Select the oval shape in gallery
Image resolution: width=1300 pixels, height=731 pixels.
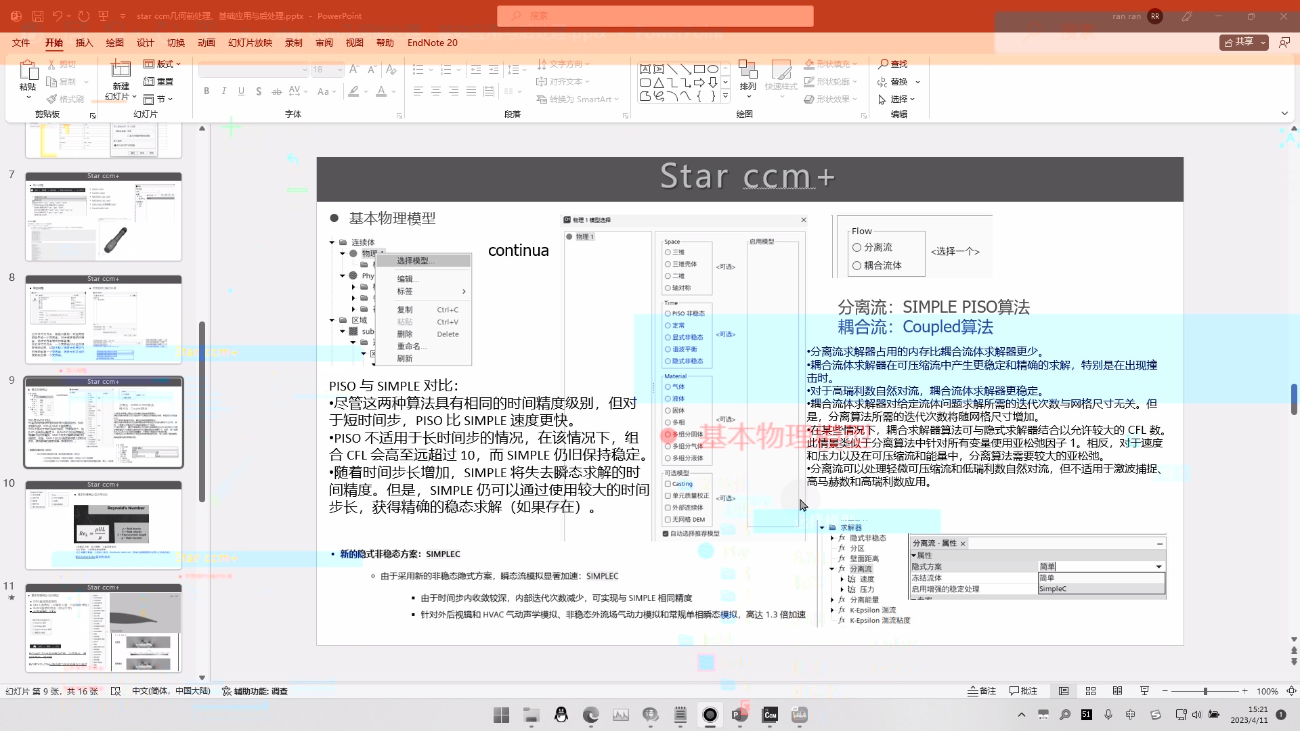(713, 69)
